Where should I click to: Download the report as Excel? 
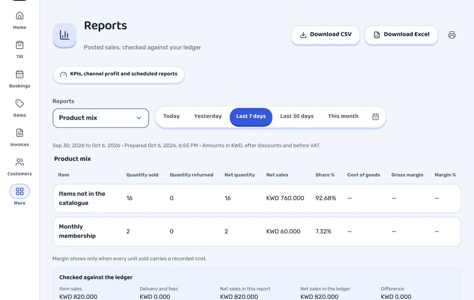(401, 35)
